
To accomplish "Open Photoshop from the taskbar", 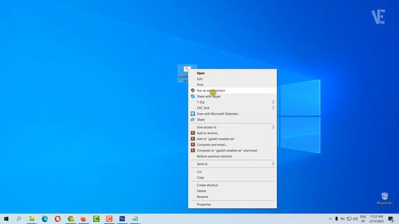I will [x=122, y=218].
